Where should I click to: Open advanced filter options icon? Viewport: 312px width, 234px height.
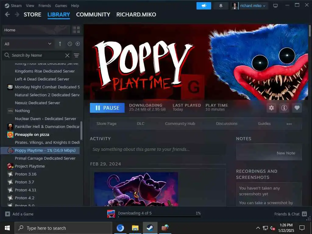(76, 55)
